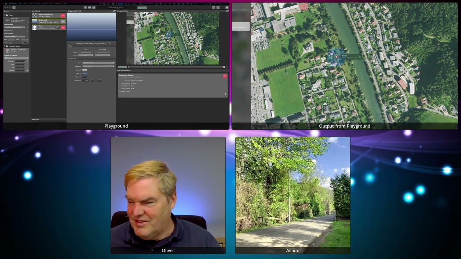Click the Position 2 percentage field
The image size is (461, 259).
(85, 81)
